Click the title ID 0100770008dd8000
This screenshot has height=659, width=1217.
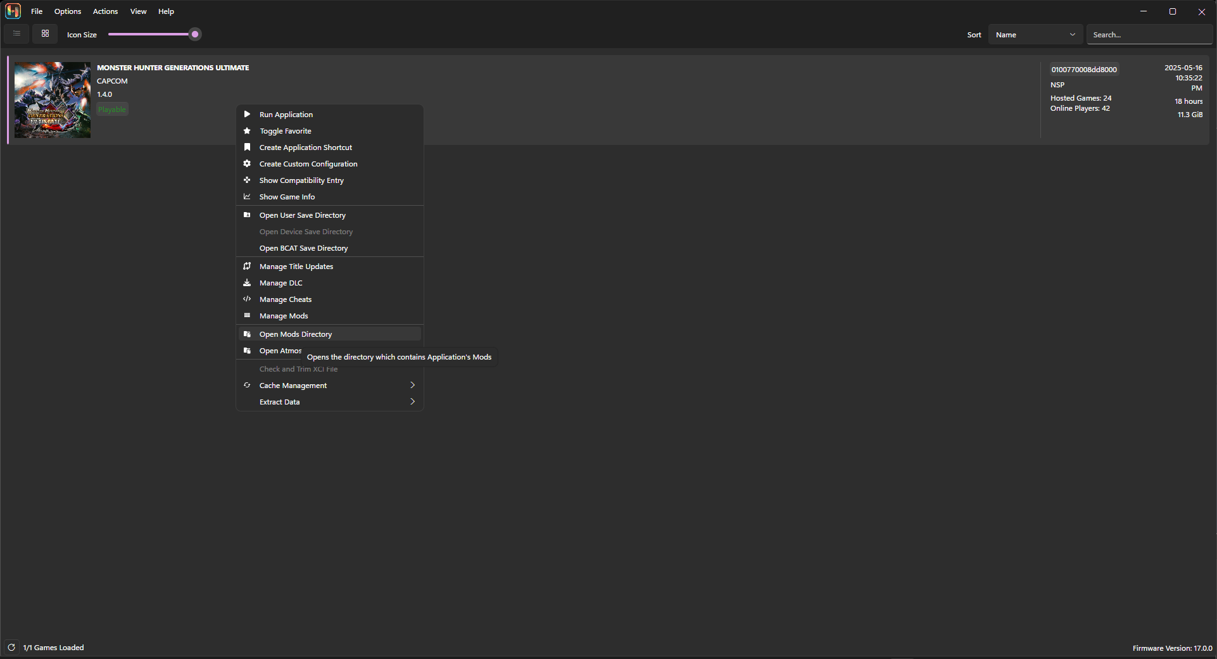point(1084,70)
